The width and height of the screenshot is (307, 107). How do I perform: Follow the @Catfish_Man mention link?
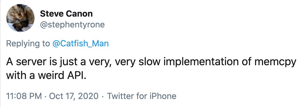[80, 43]
